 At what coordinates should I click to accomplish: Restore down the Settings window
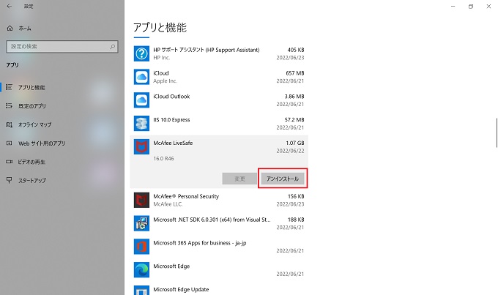coord(471,6)
